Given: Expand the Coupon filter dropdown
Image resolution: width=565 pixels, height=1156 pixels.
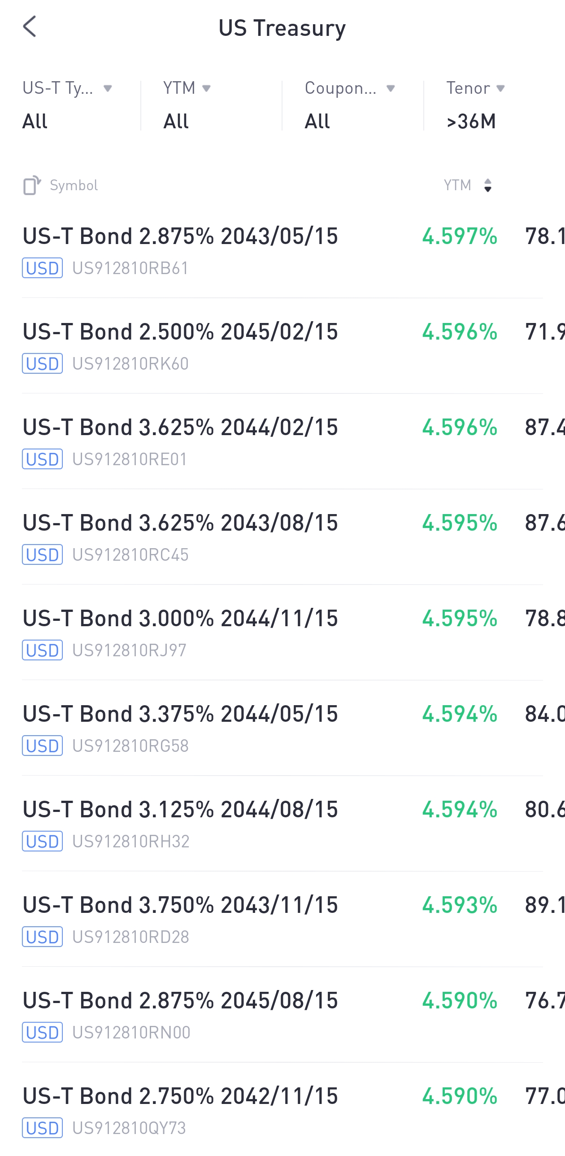Looking at the screenshot, I should [x=350, y=104].
